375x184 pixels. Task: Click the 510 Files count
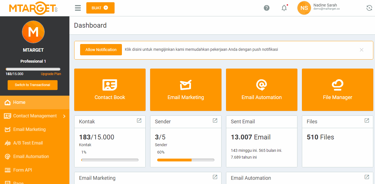[320, 137]
